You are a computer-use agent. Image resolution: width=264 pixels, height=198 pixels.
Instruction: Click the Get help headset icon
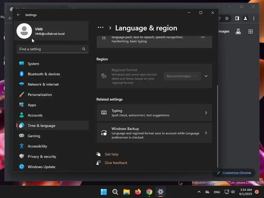click(98, 154)
